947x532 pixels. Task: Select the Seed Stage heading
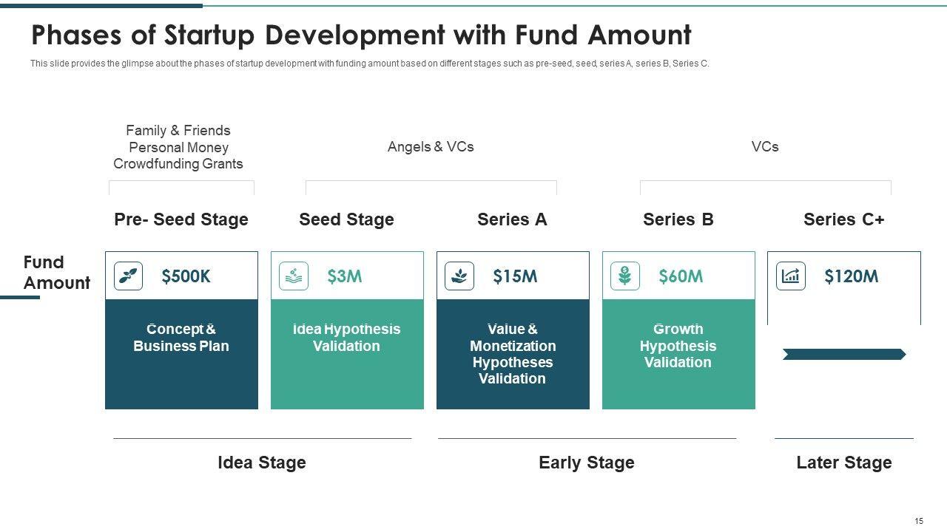(x=346, y=219)
